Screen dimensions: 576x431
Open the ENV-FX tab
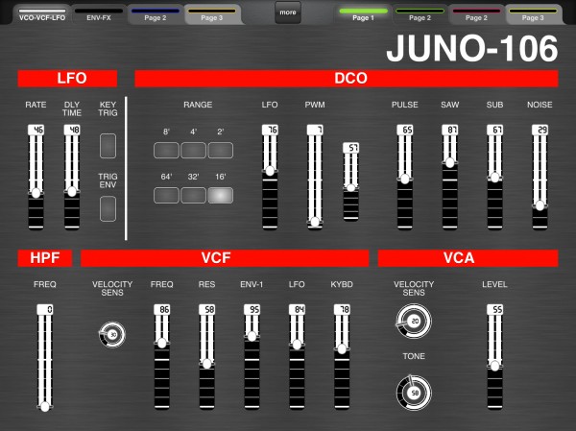[x=99, y=14]
